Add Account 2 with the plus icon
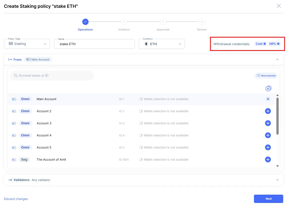The image size is (288, 207). click(268, 111)
